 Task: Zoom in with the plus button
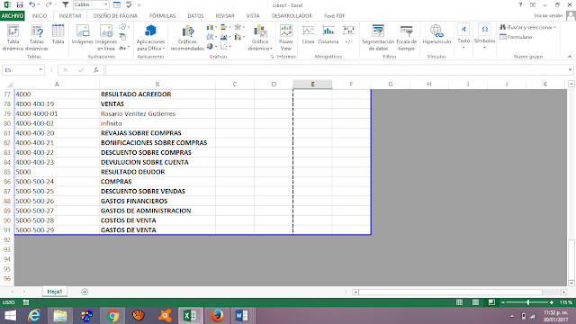pos(552,302)
